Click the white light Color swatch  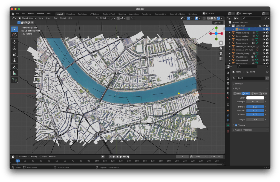[255, 98]
